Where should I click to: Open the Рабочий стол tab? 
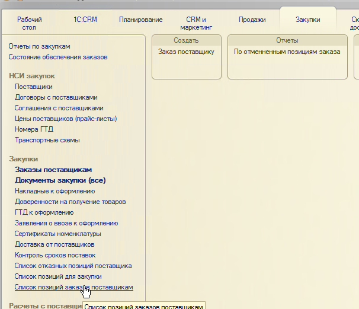30,23
